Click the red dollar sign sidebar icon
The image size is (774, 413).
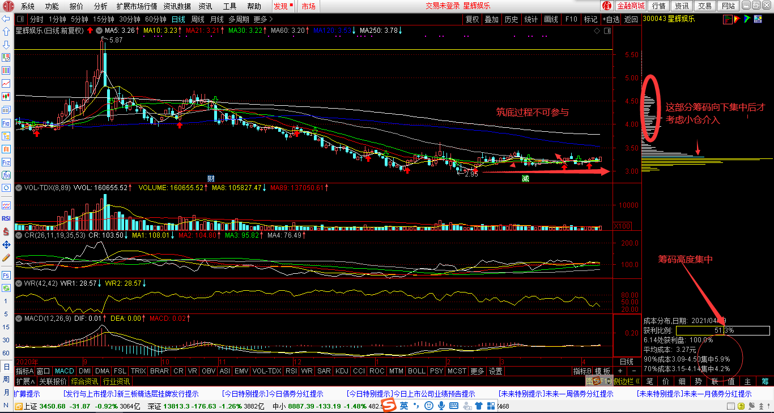pos(6,231)
